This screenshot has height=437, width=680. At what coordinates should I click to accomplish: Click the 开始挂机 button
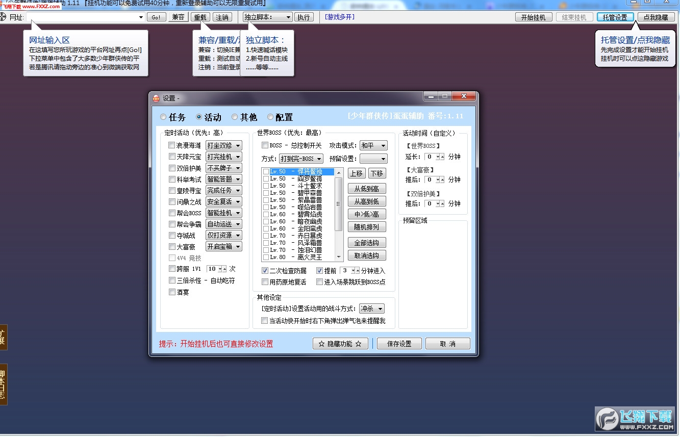click(534, 17)
